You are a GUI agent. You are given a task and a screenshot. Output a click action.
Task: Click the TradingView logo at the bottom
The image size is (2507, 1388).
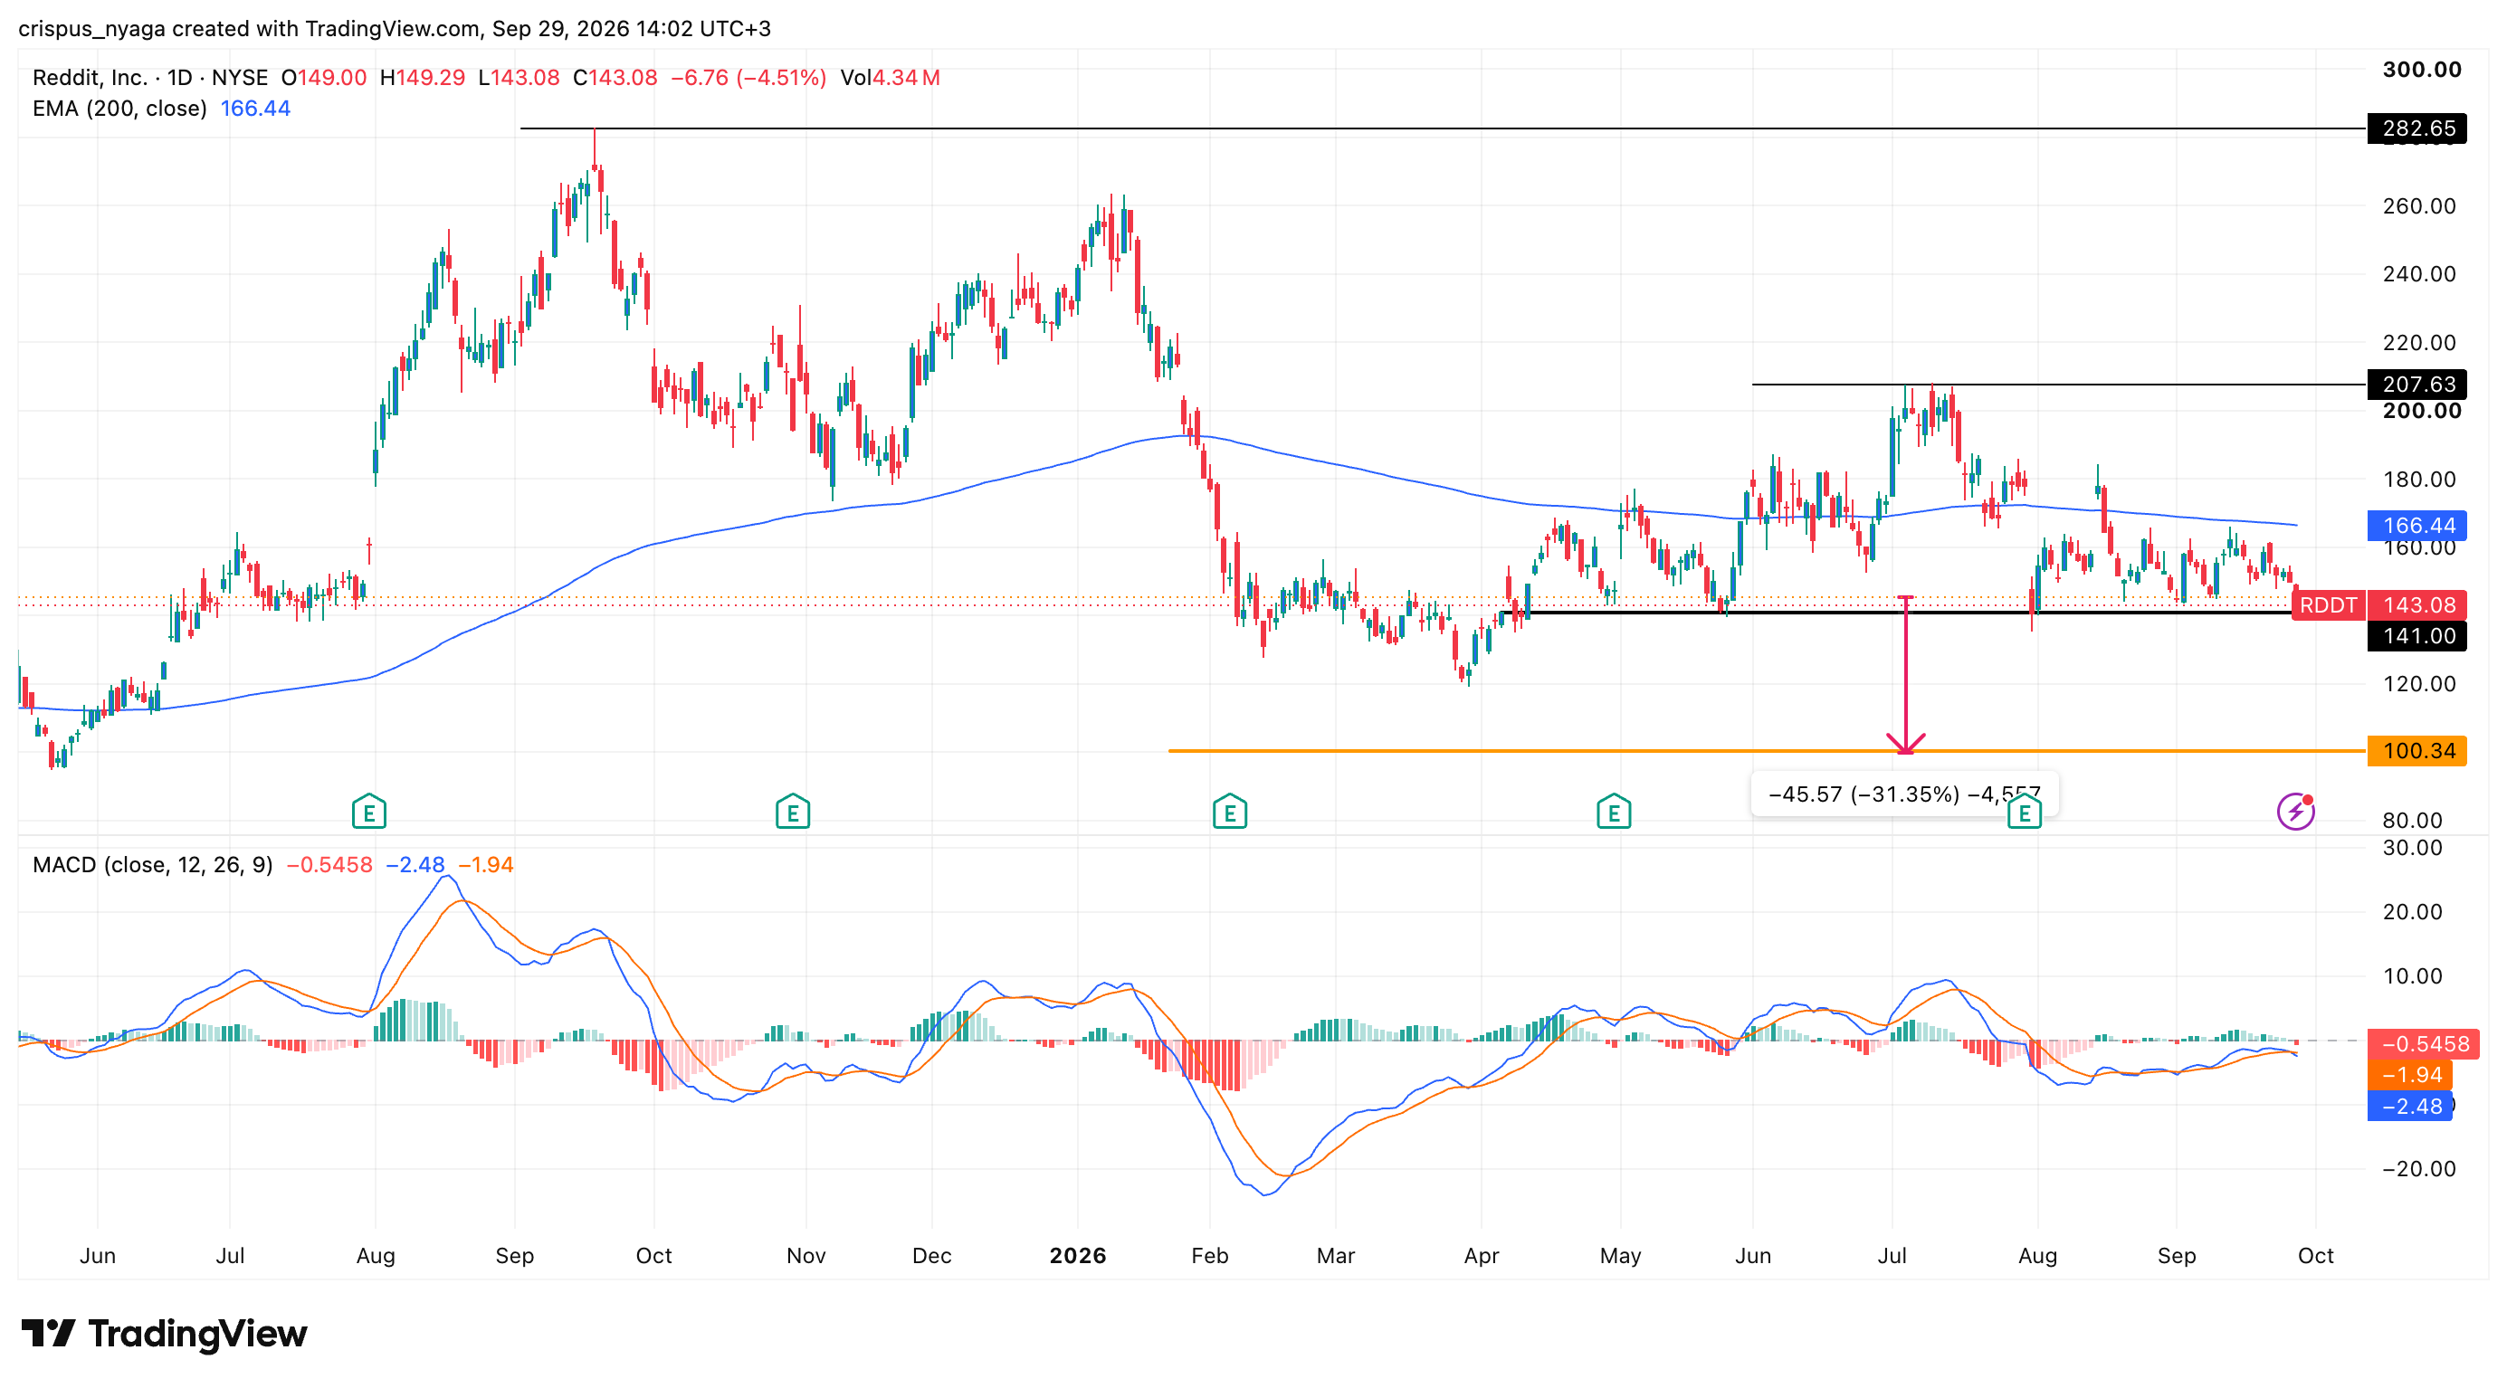[x=164, y=1333]
